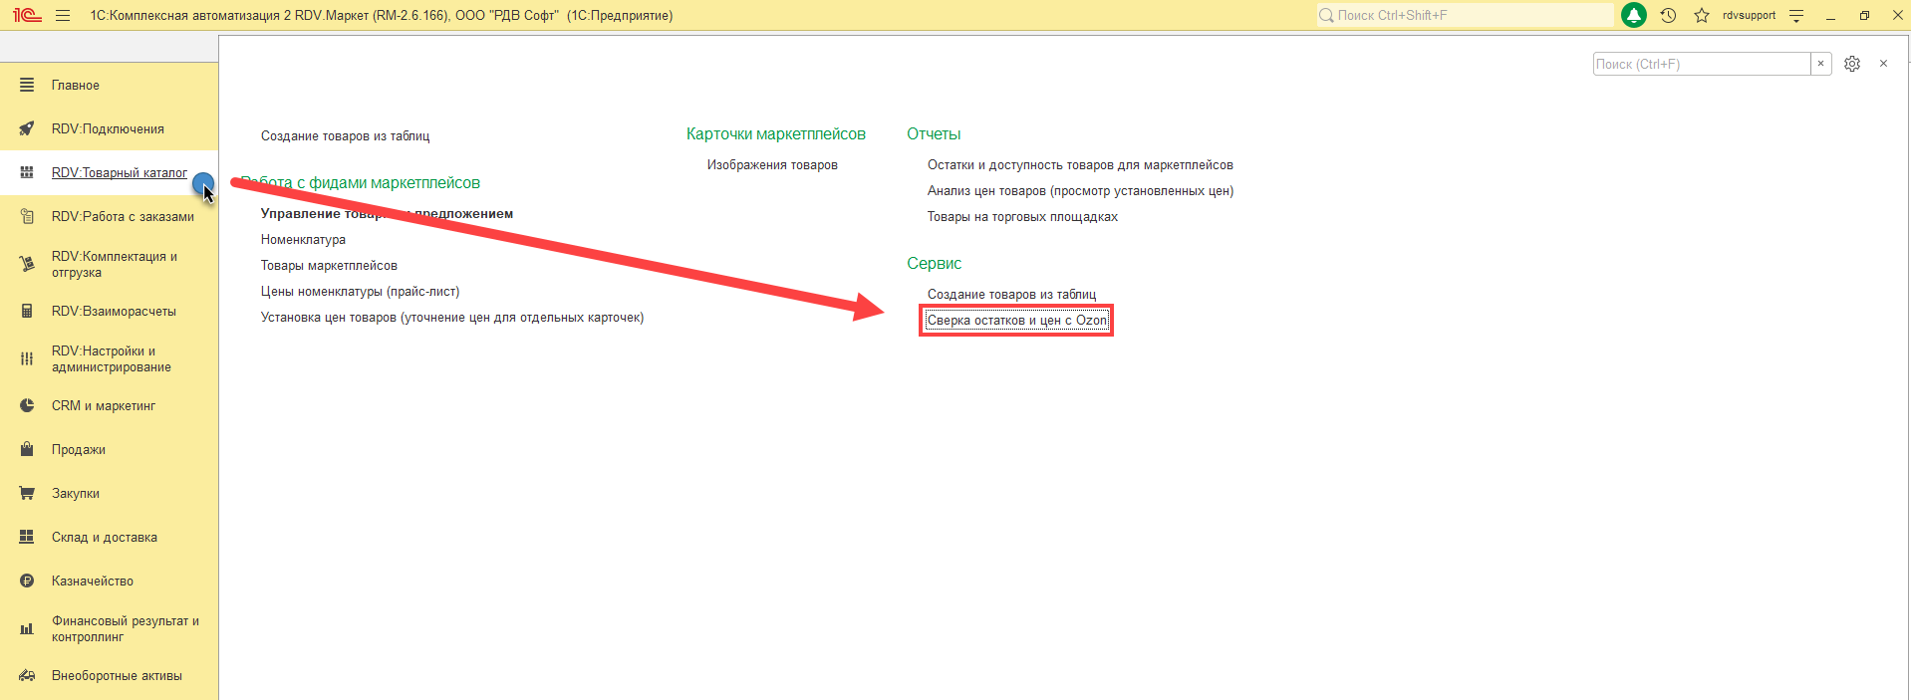The image size is (1911, 700).
Task: Click the warehouse icon of Склад и доставка
Action: click(x=27, y=537)
